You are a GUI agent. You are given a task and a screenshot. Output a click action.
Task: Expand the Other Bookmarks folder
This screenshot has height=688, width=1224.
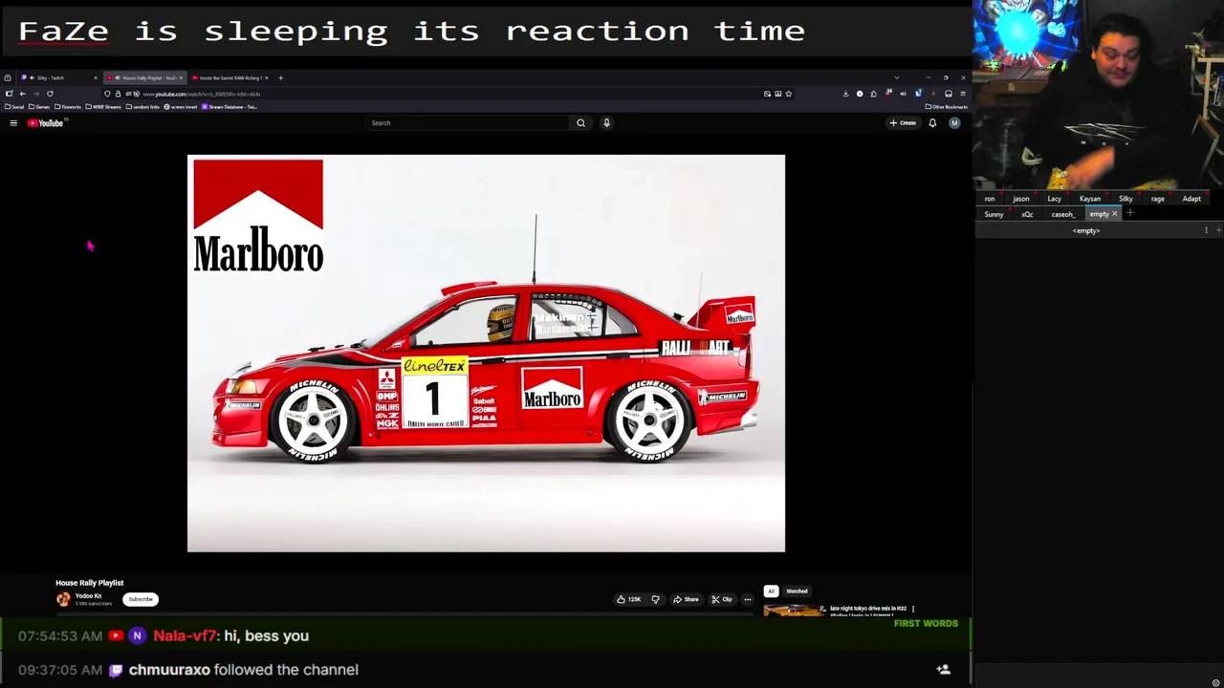click(946, 107)
